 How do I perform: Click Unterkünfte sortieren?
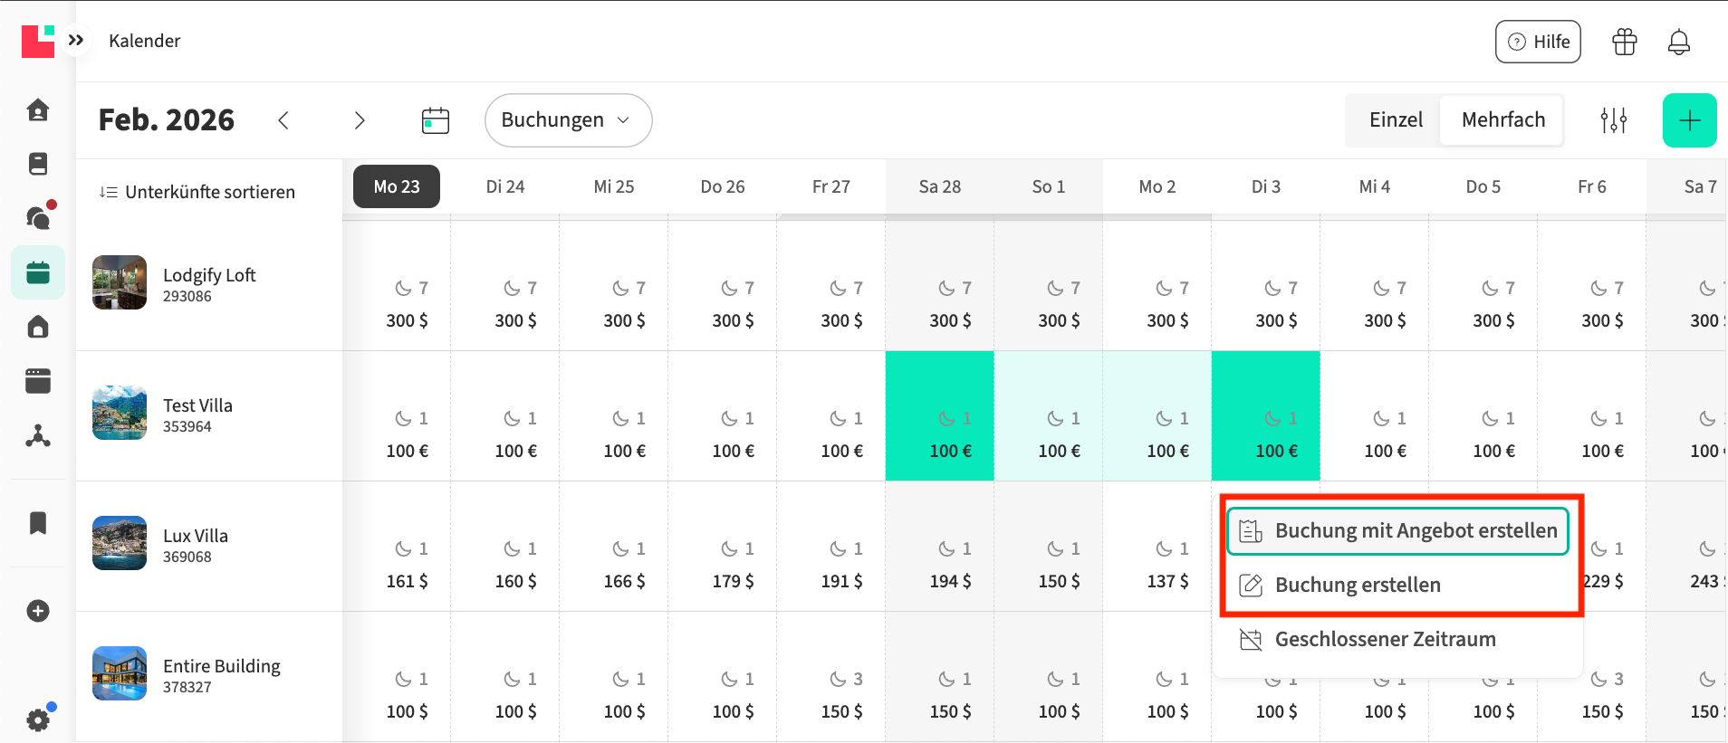tap(197, 192)
